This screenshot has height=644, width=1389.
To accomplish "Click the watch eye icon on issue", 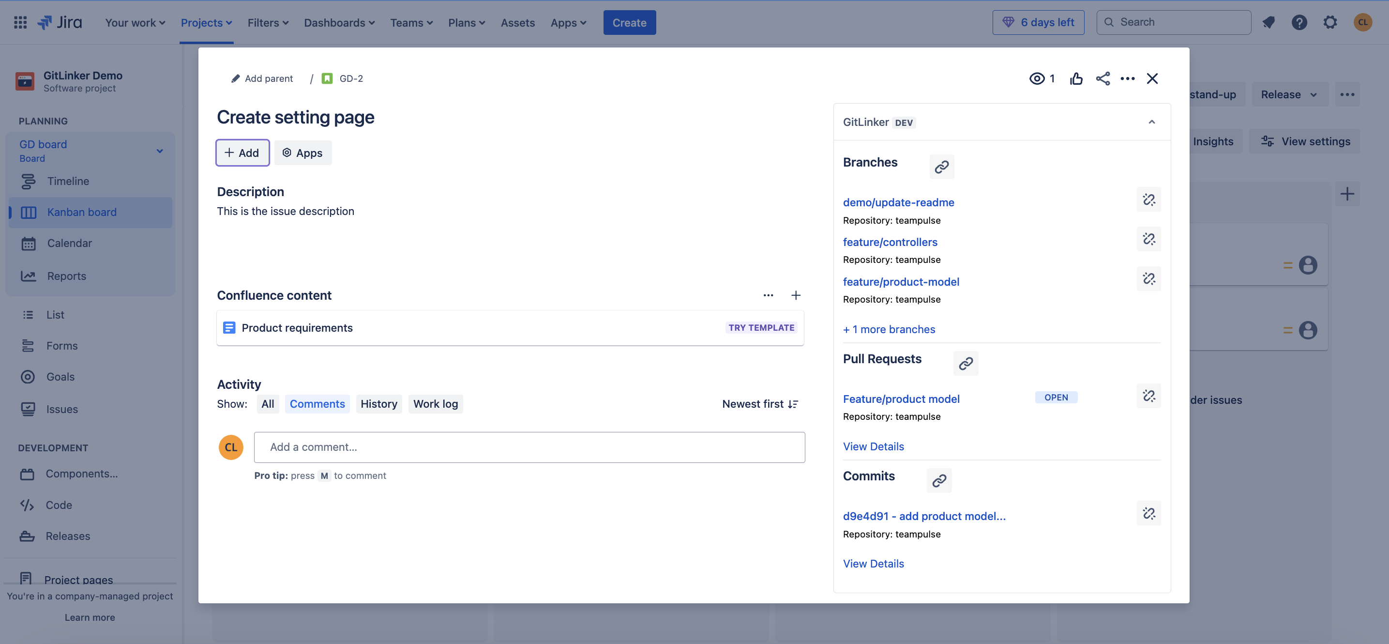I will click(x=1037, y=78).
